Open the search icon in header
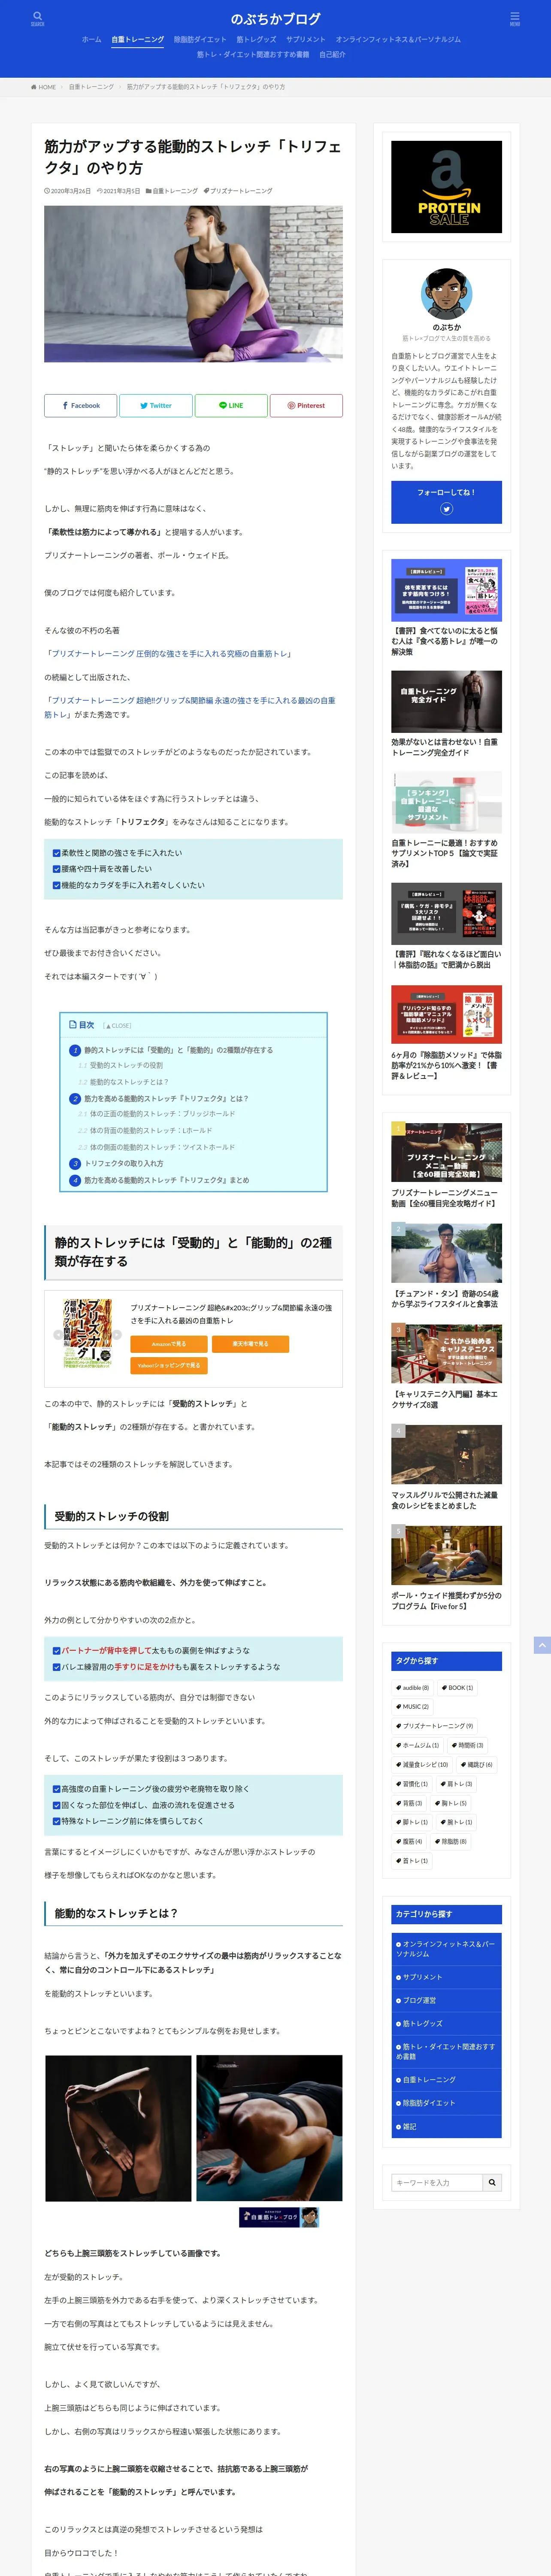The width and height of the screenshot is (551, 2576). tap(37, 18)
